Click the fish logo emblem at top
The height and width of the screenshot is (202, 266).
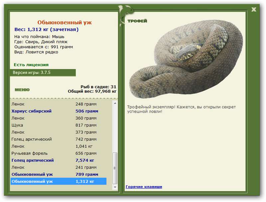126,16
